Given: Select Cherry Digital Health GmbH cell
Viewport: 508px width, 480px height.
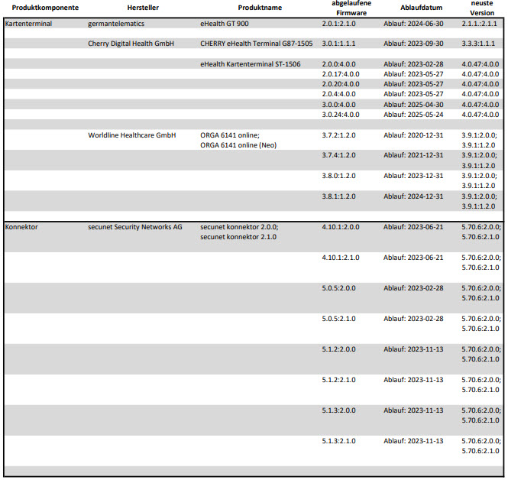Looking at the screenshot, I should point(131,44).
